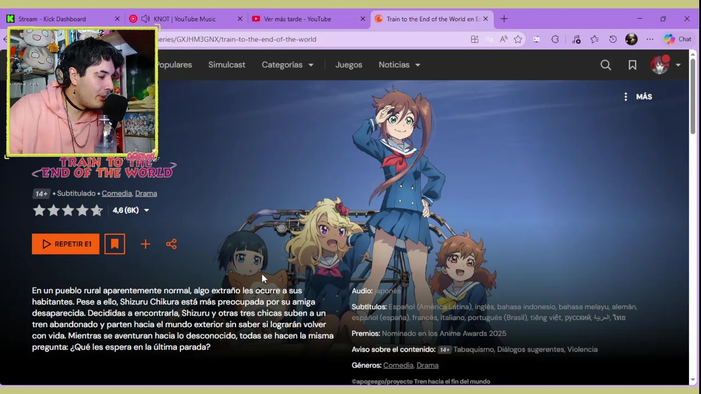
Task: Open the Favorites list icon
Action: 594,39
